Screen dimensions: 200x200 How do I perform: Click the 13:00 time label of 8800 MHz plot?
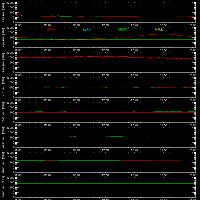(x=192, y=175)
